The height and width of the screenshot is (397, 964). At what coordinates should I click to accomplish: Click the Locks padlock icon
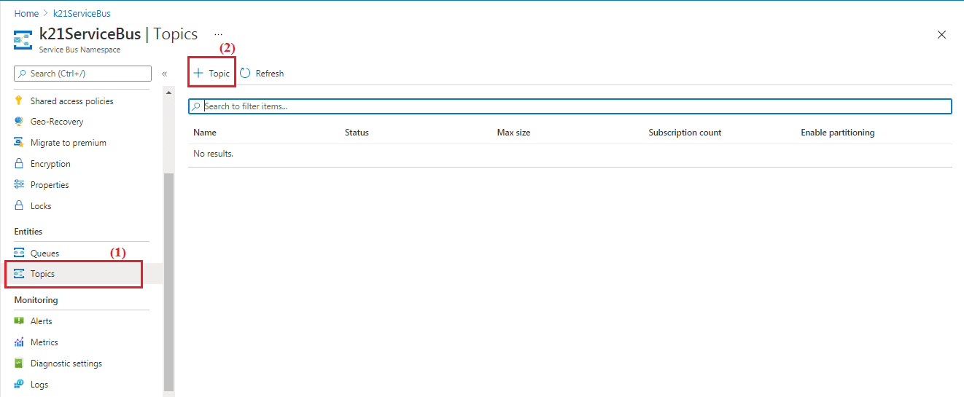tap(19, 206)
